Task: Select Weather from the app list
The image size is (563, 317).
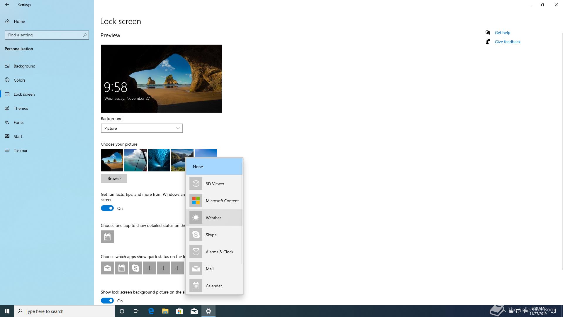Action: point(214,218)
